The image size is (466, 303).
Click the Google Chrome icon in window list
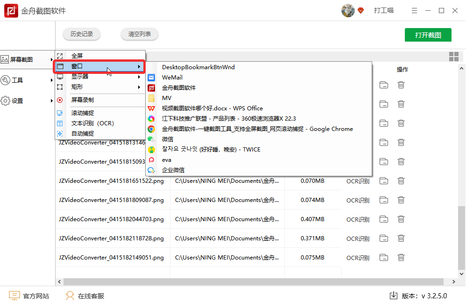point(151,129)
